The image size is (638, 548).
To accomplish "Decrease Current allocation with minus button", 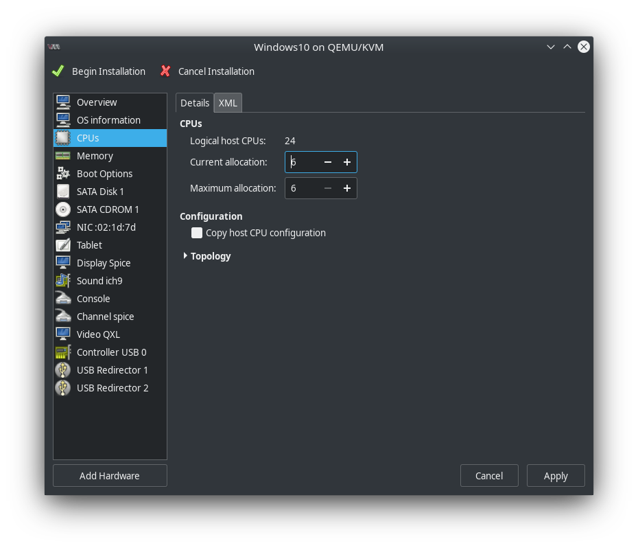I will [327, 162].
